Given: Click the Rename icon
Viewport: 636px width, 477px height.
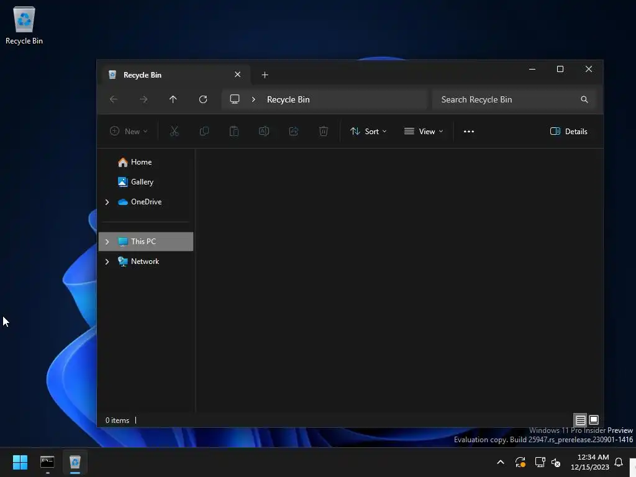Looking at the screenshot, I should 264,132.
